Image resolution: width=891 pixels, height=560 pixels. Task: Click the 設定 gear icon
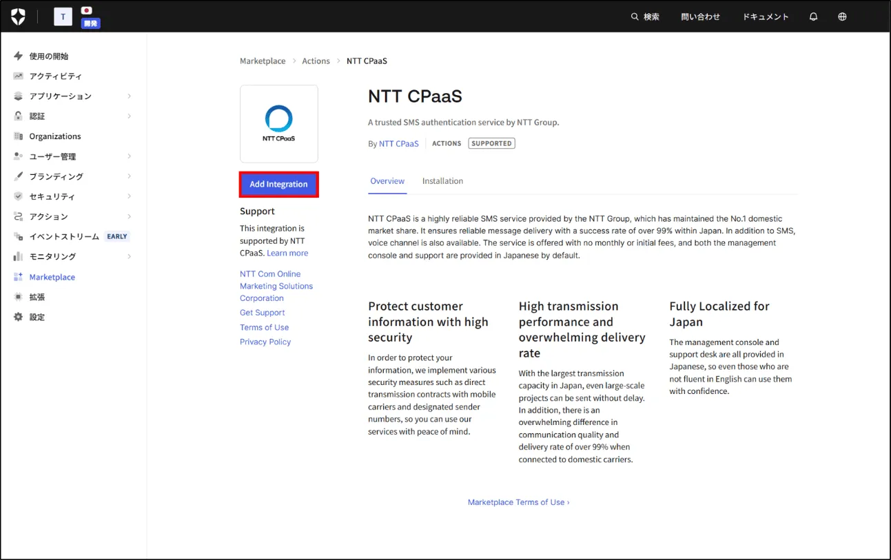19,317
